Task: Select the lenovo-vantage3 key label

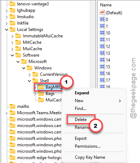Action: [x=33, y=4]
